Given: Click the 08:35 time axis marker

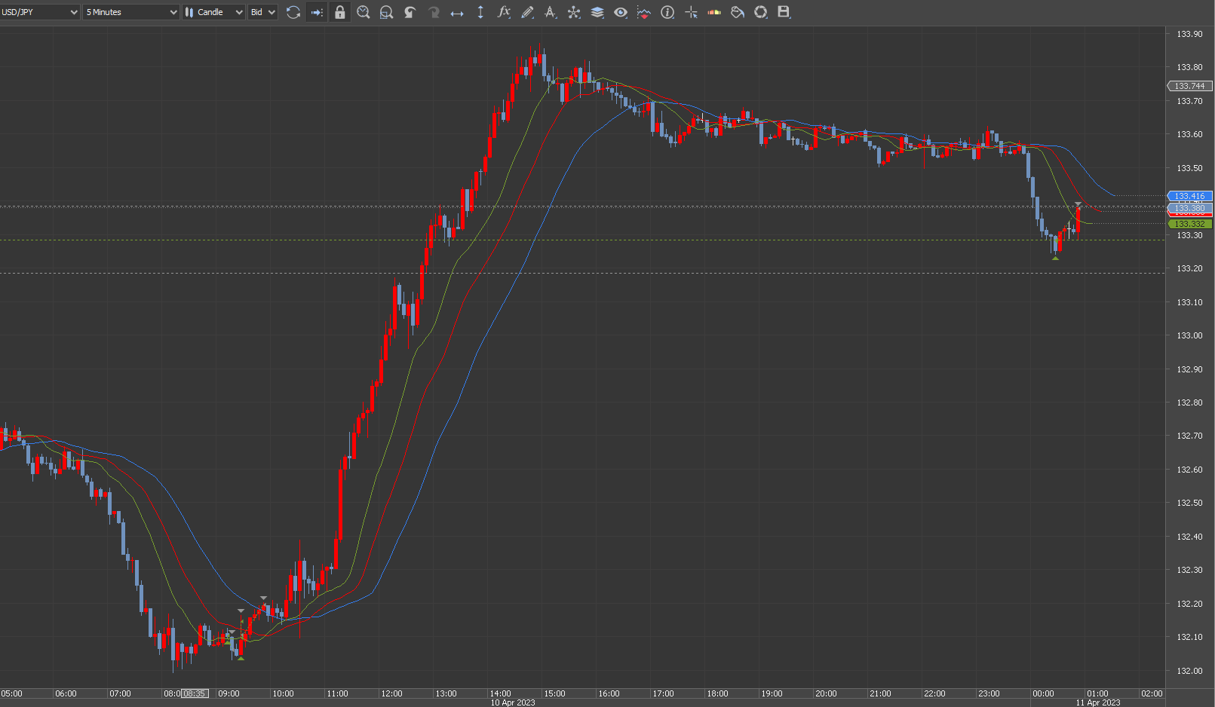Looking at the screenshot, I should 195,693.
